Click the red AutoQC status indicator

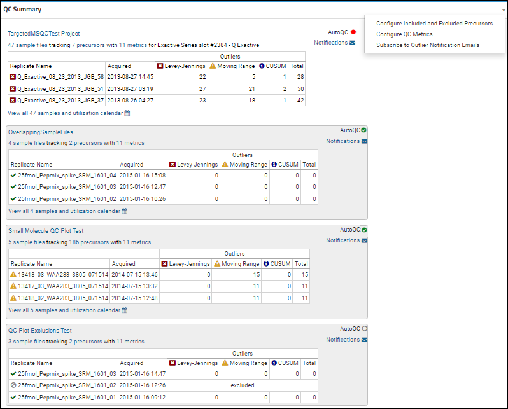pos(353,32)
